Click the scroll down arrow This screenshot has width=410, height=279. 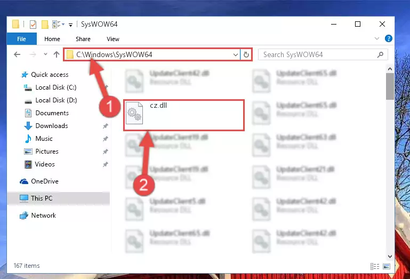pyautogui.click(x=390, y=256)
